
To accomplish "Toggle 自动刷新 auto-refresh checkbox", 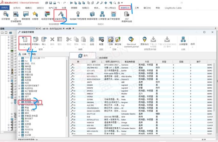I will (x=98, y=58).
